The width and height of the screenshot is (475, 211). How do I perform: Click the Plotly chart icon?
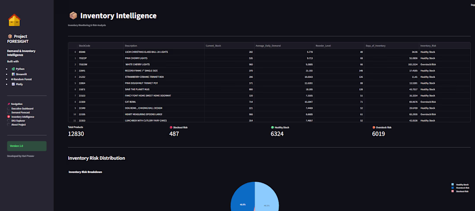[13, 84]
